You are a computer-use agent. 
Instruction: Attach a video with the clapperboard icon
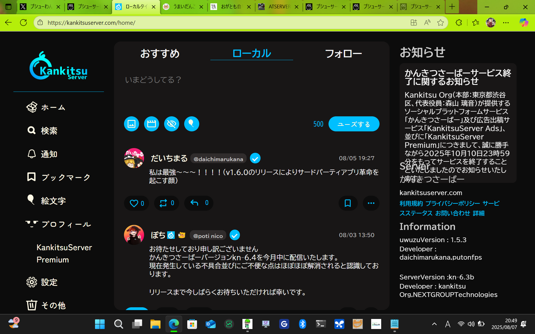[x=152, y=124]
